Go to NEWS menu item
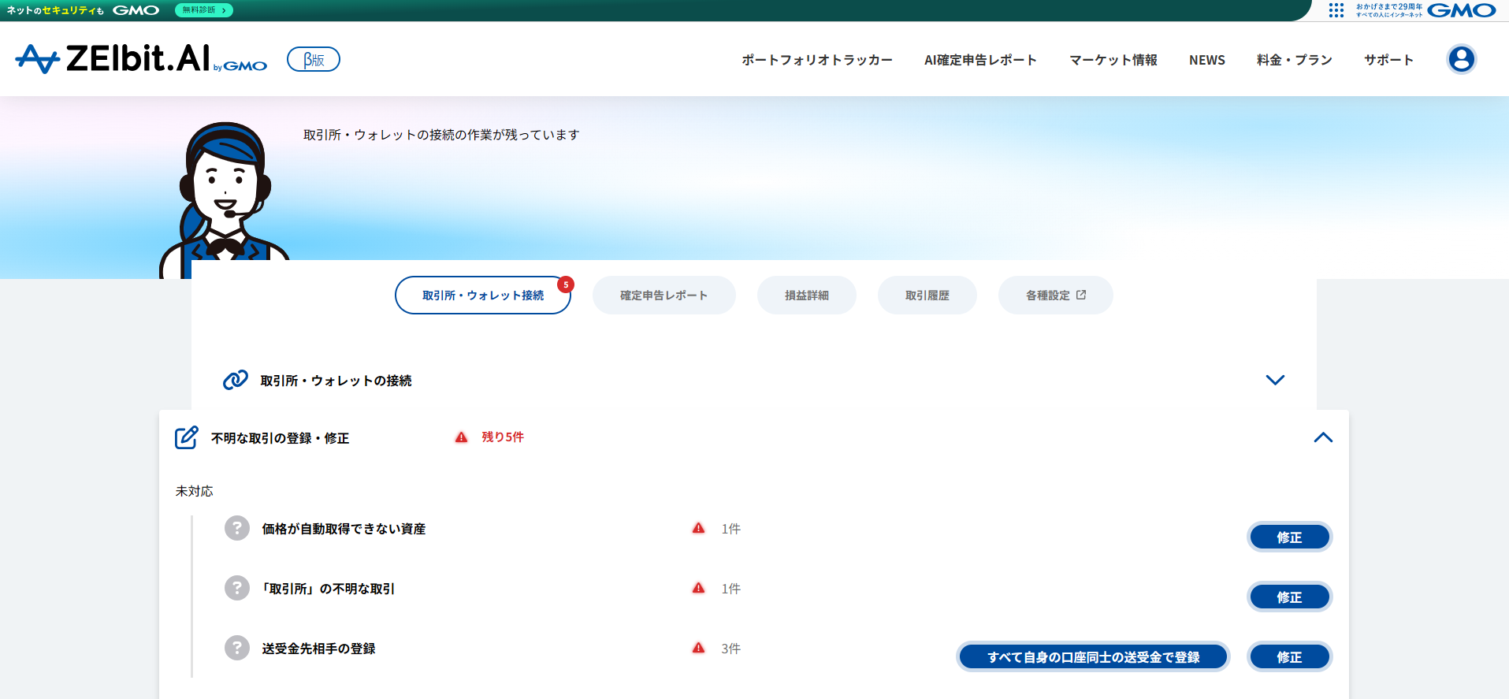The image size is (1509, 699). 1206,60
